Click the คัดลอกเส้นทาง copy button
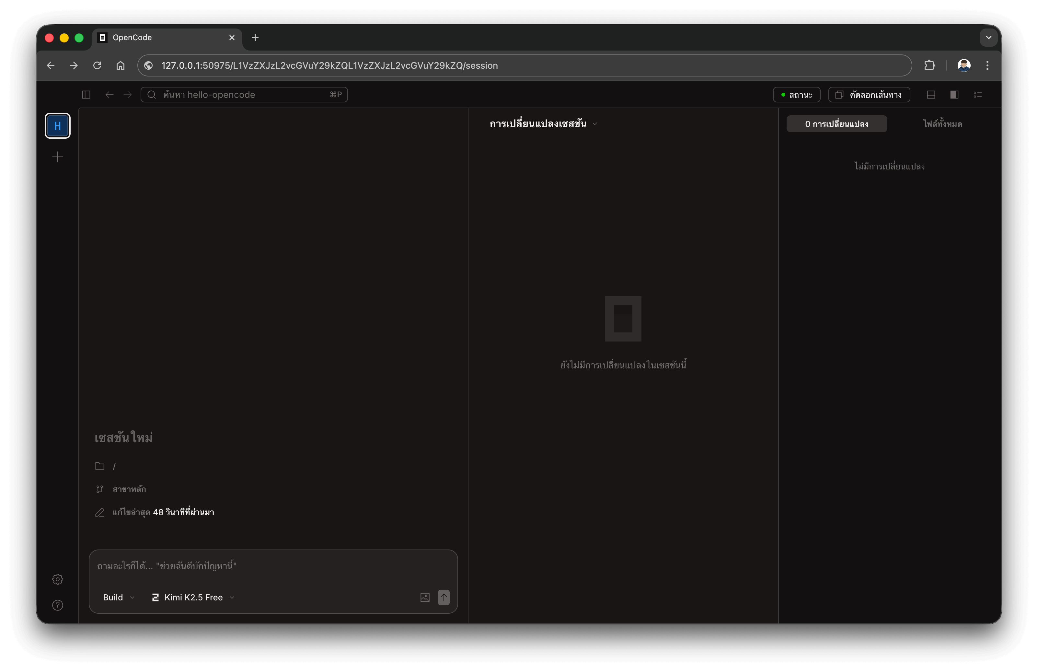This screenshot has height=672, width=1038. (x=868, y=95)
